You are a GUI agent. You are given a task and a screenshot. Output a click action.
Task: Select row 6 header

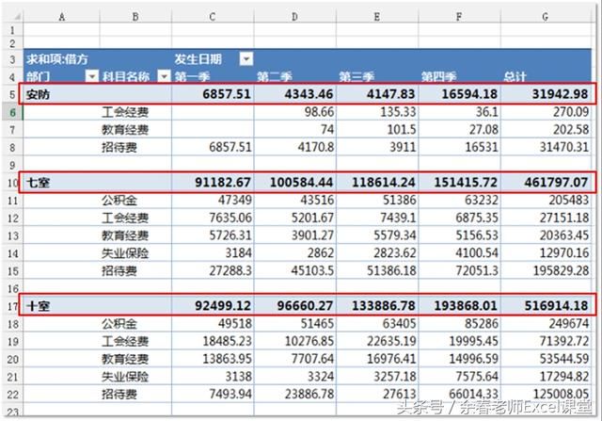pos(12,112)
